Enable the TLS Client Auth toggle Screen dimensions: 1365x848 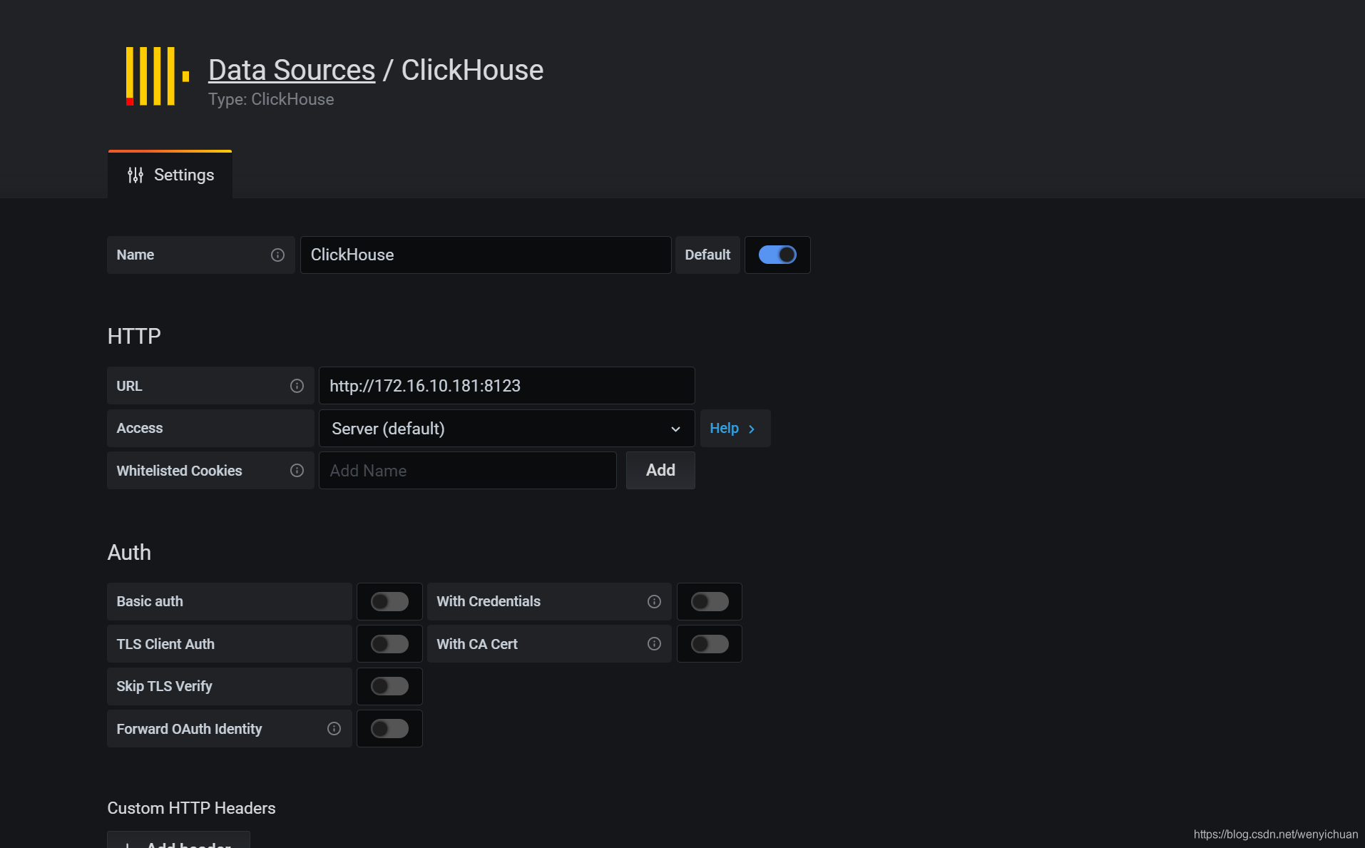point(389,644)
